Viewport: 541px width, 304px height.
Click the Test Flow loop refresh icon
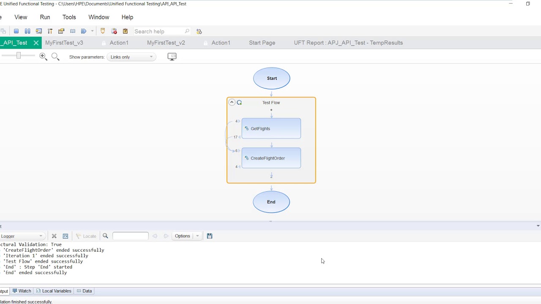(239, 103)
